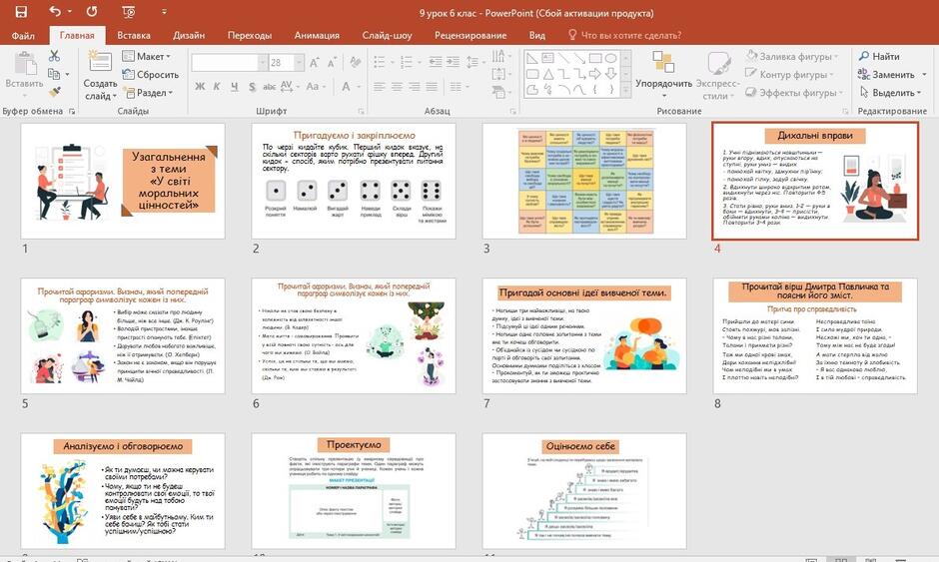Open the font size dropdown

(299, 63)
